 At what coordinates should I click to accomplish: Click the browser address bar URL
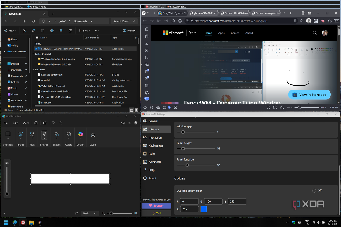pos(231,21)
